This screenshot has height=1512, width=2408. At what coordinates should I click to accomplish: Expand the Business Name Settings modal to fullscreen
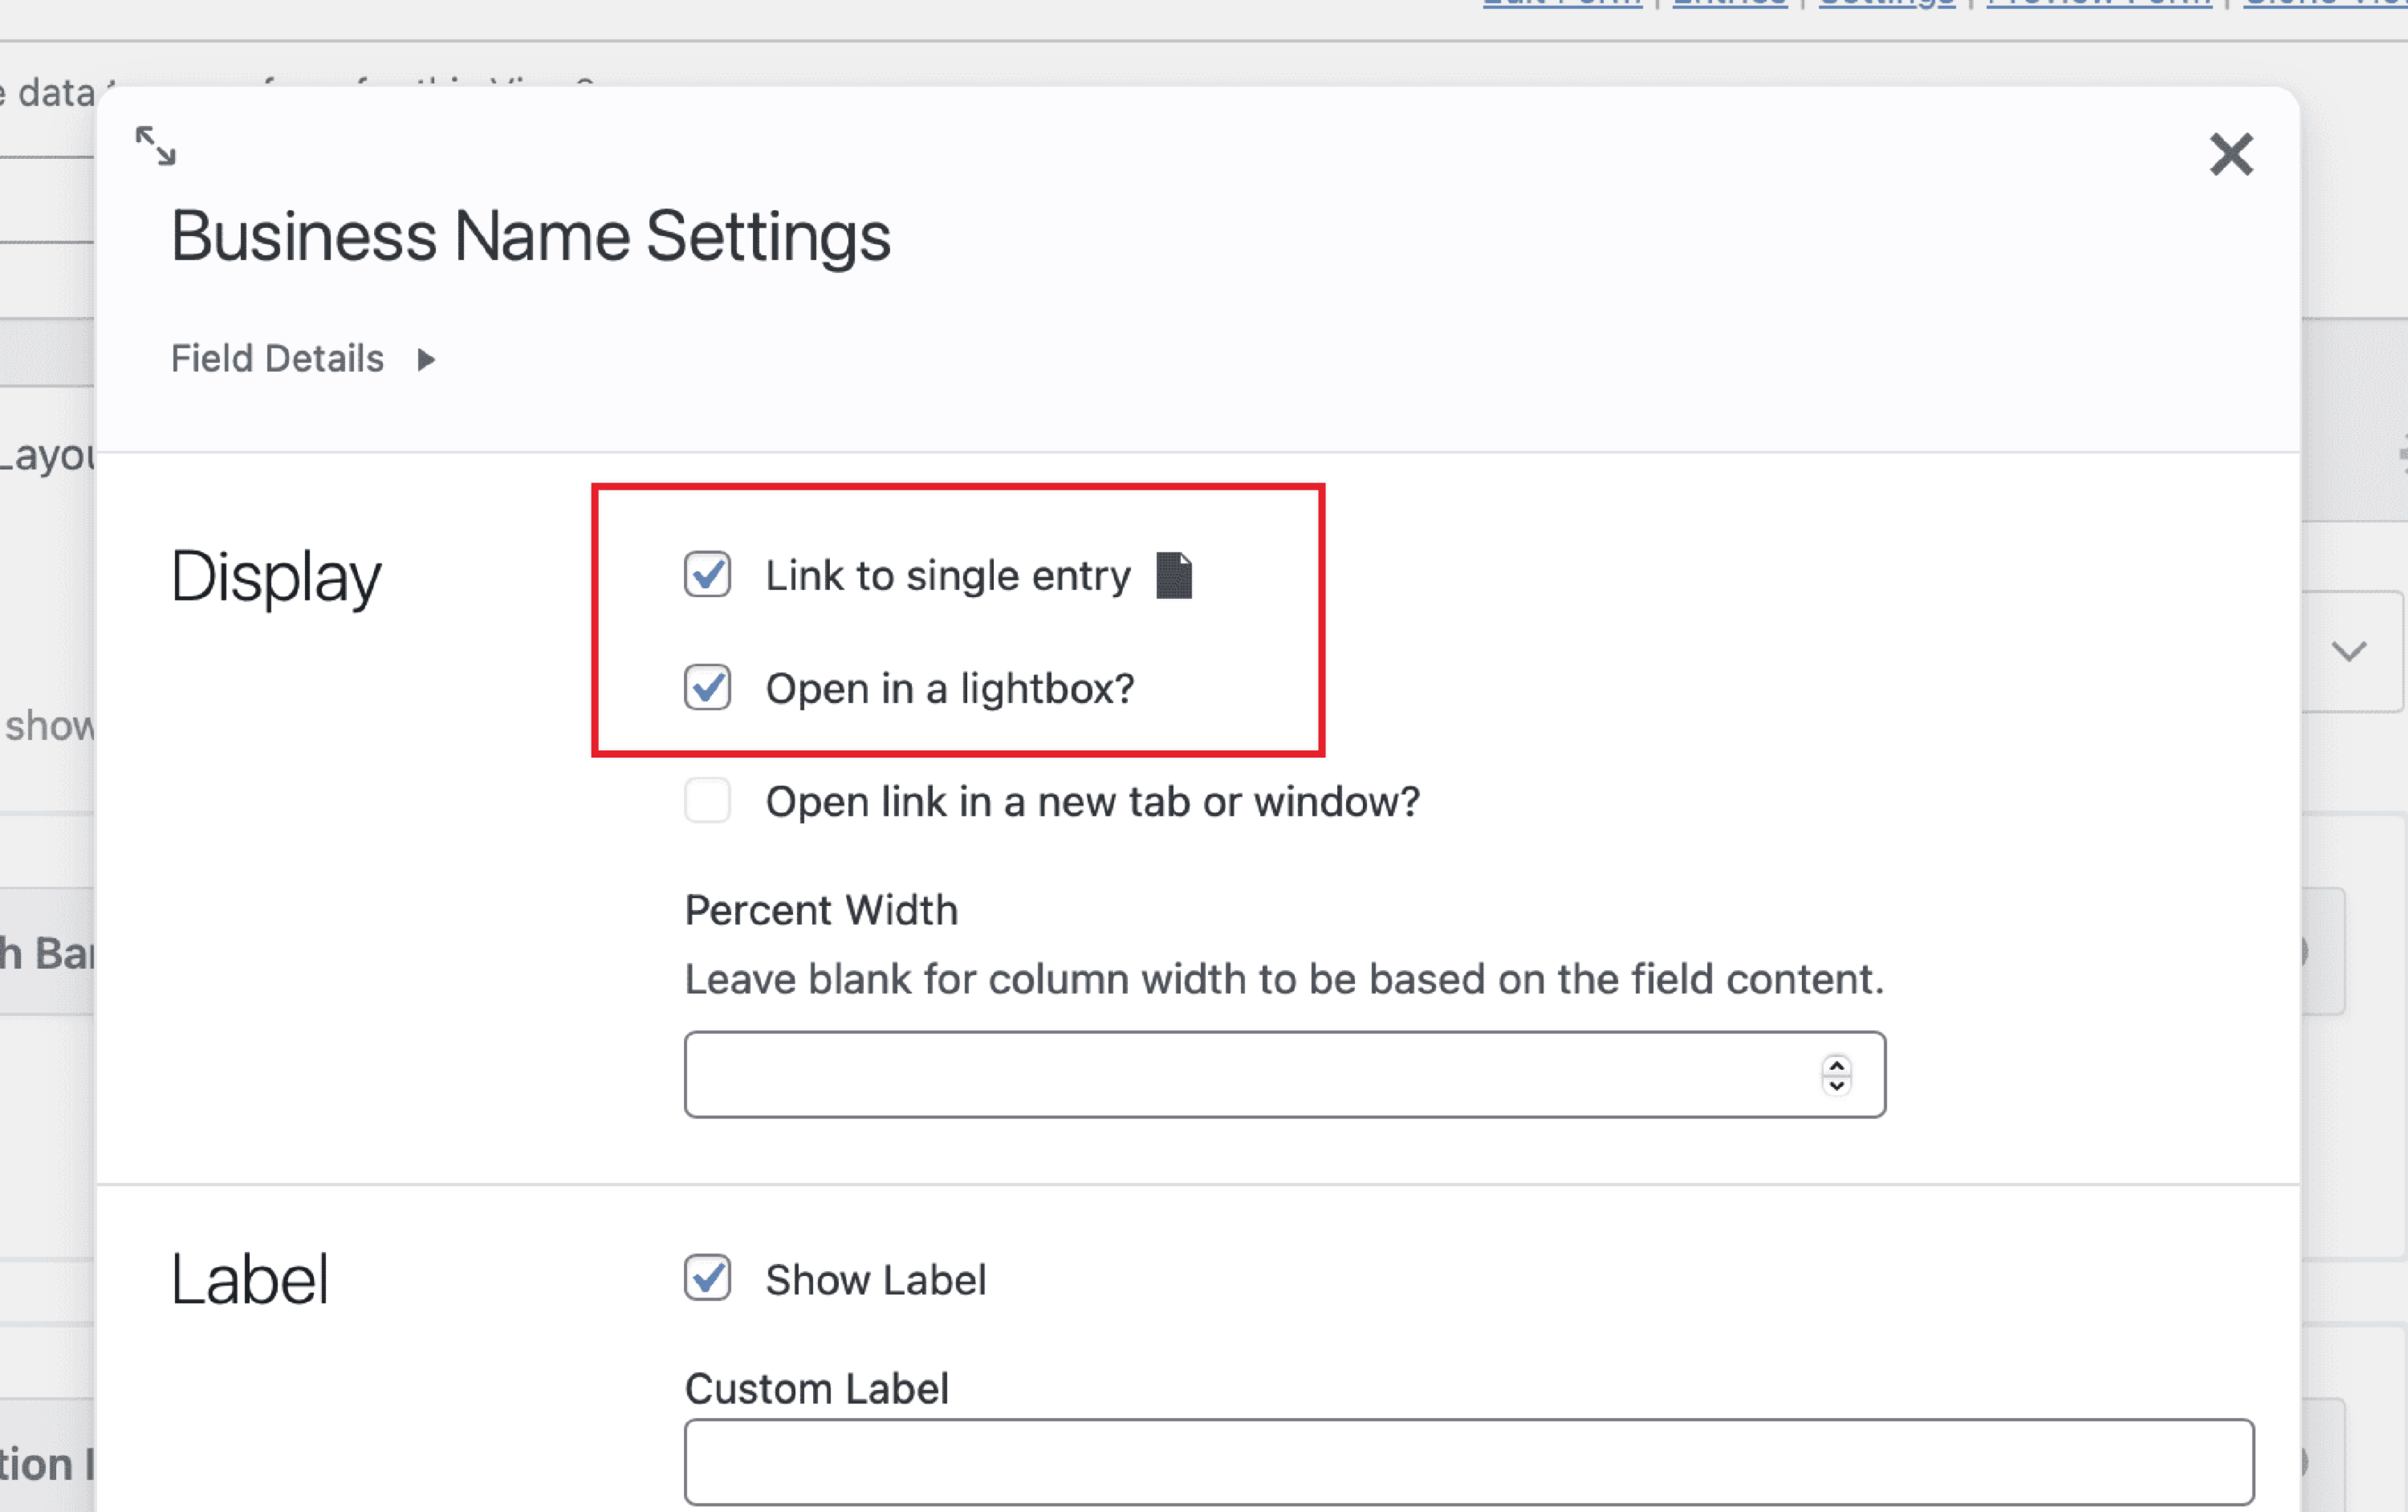point(155,146)
